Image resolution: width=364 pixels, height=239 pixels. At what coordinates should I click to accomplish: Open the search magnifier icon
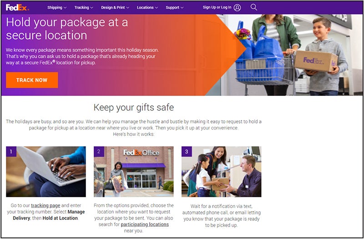254,7
